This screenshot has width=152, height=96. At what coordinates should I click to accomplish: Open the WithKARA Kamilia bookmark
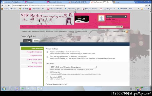coord(90,9)
